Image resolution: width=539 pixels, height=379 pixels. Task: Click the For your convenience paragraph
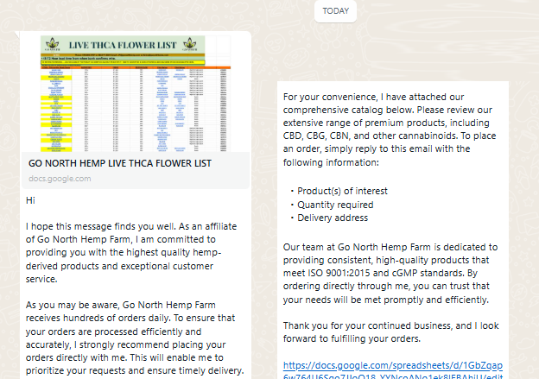click(390, 129)
